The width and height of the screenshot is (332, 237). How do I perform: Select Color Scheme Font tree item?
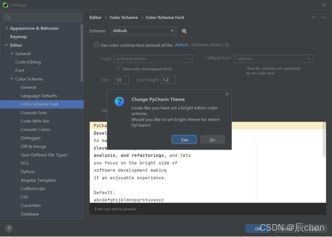[42, 104]
